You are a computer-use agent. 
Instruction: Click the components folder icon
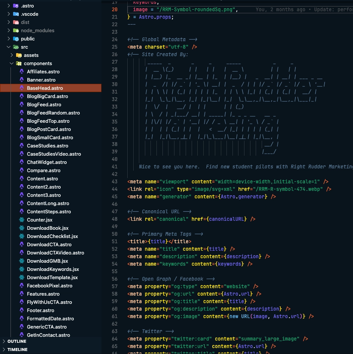click(19, 64)
